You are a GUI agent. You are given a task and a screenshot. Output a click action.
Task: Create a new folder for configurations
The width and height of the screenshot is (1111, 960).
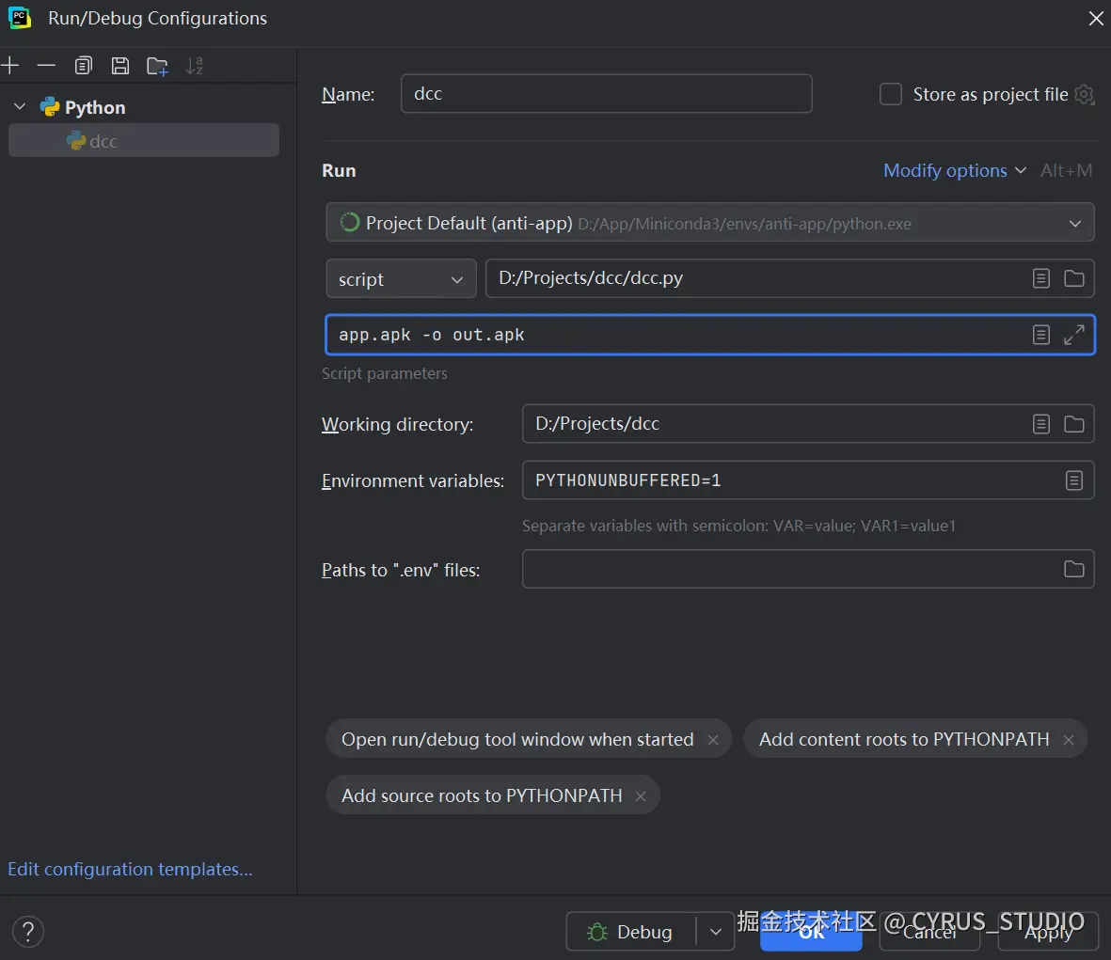pos(157,67)
